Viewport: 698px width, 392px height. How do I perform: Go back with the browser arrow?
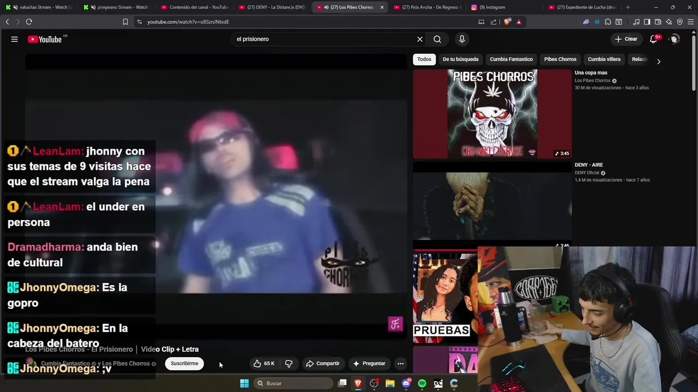pyautogui.click(x=7, y=22)
